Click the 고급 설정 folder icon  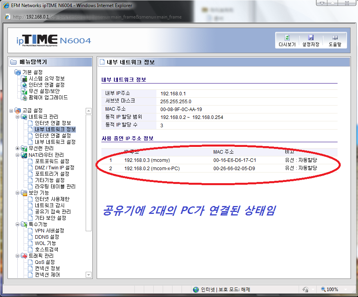click(18, 111)
